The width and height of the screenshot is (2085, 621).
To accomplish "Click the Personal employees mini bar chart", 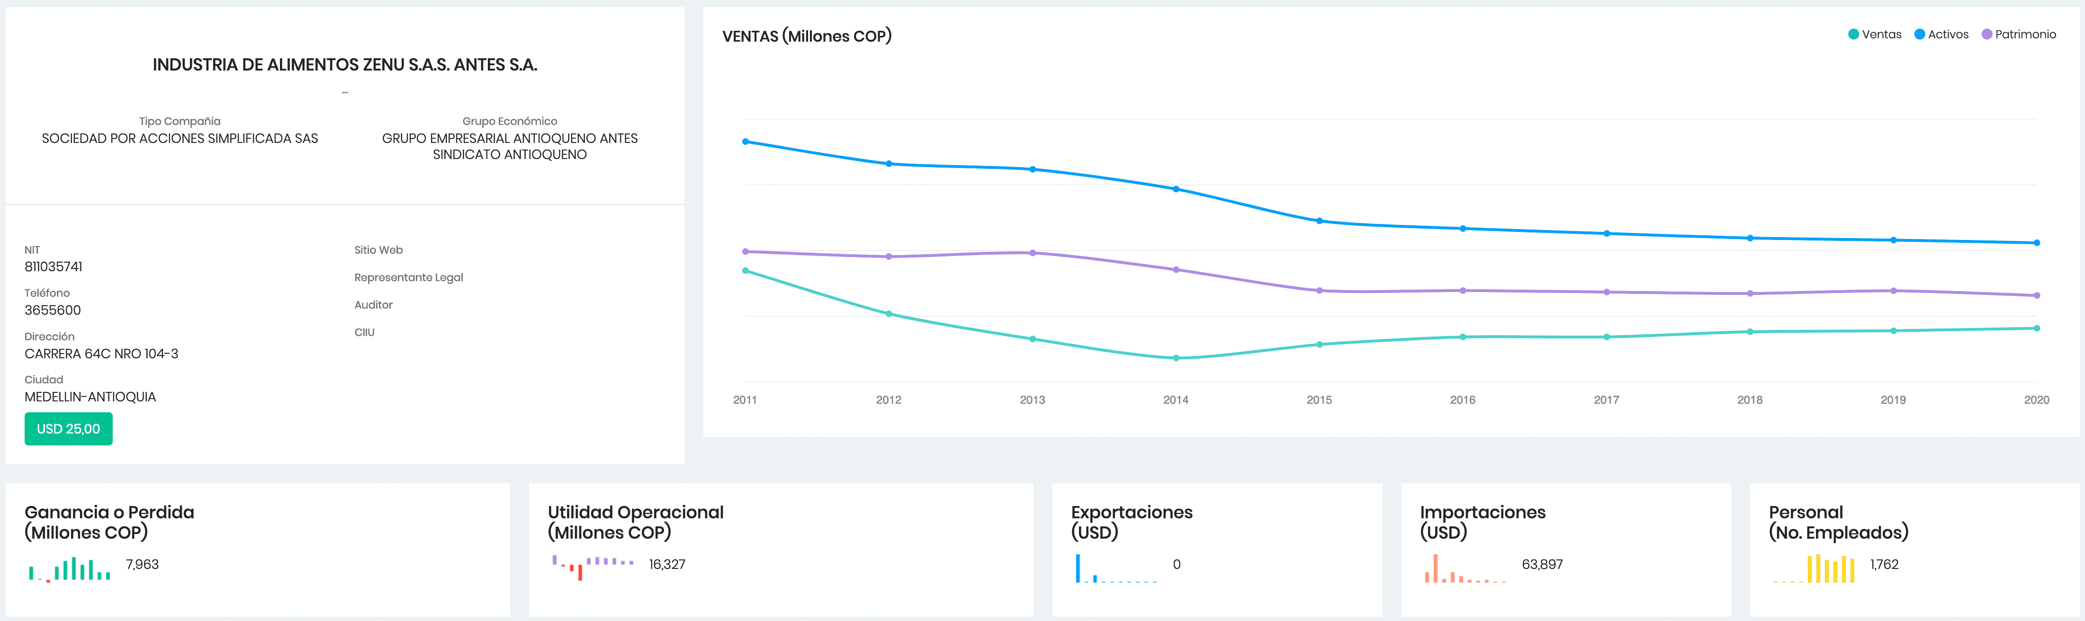I will 1813,568.
